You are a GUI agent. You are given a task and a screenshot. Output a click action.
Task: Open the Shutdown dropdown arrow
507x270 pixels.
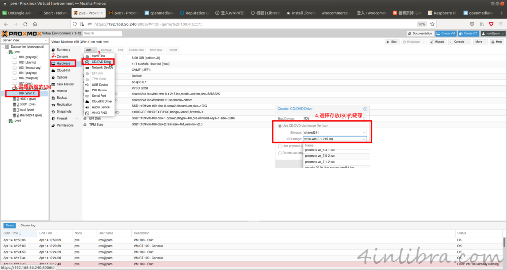[x=423, y=42]
